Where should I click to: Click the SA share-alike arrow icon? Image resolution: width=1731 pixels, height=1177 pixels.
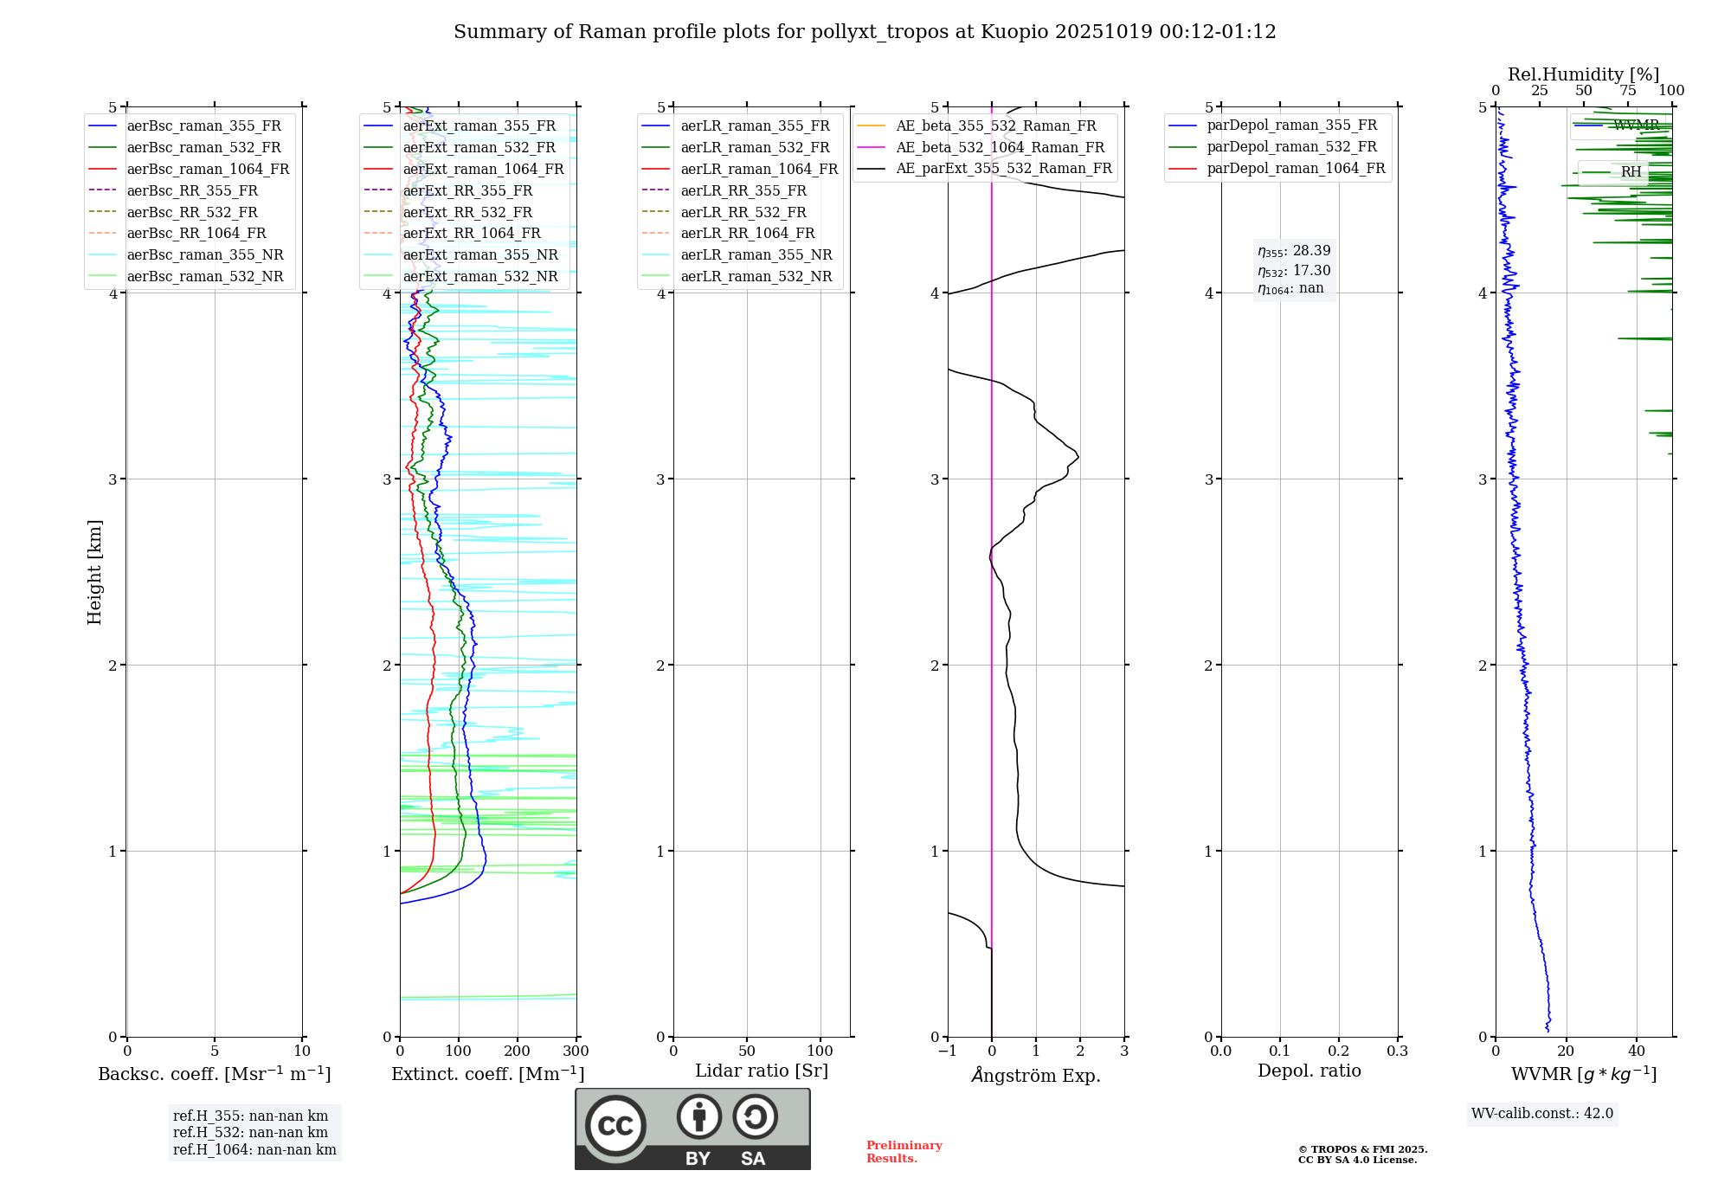point(755,1116)
